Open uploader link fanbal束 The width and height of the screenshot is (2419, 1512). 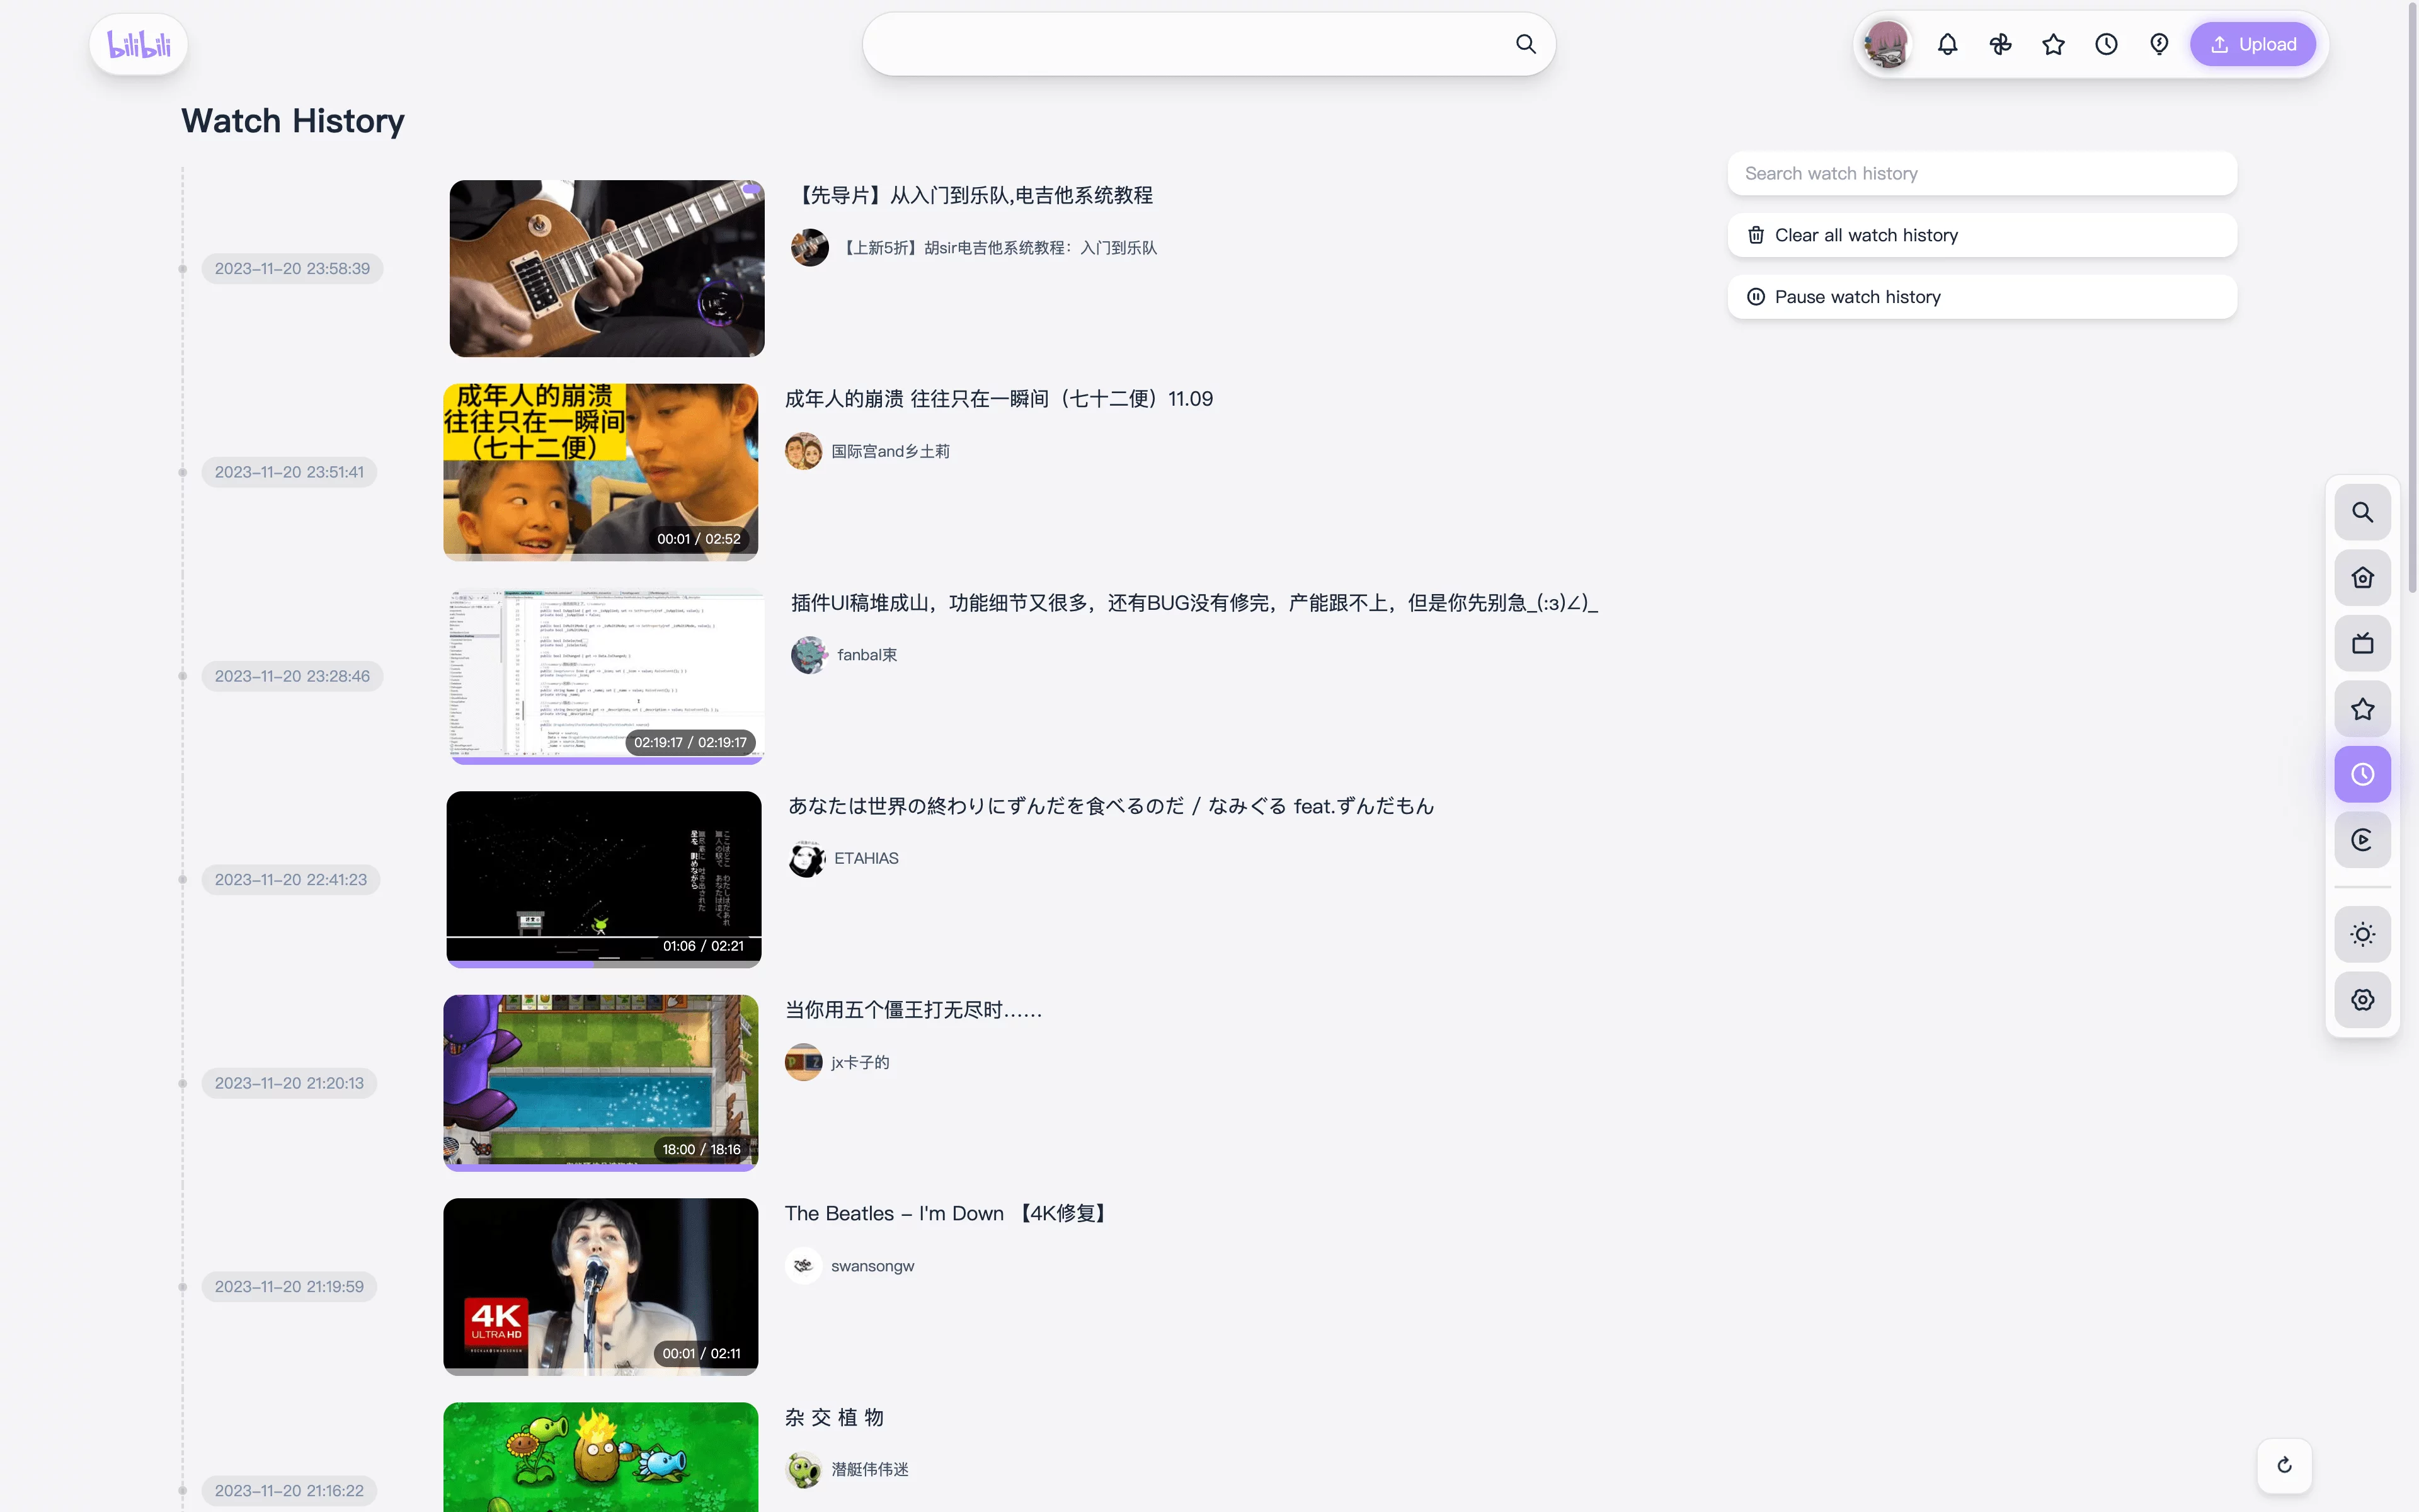[866, 655]
